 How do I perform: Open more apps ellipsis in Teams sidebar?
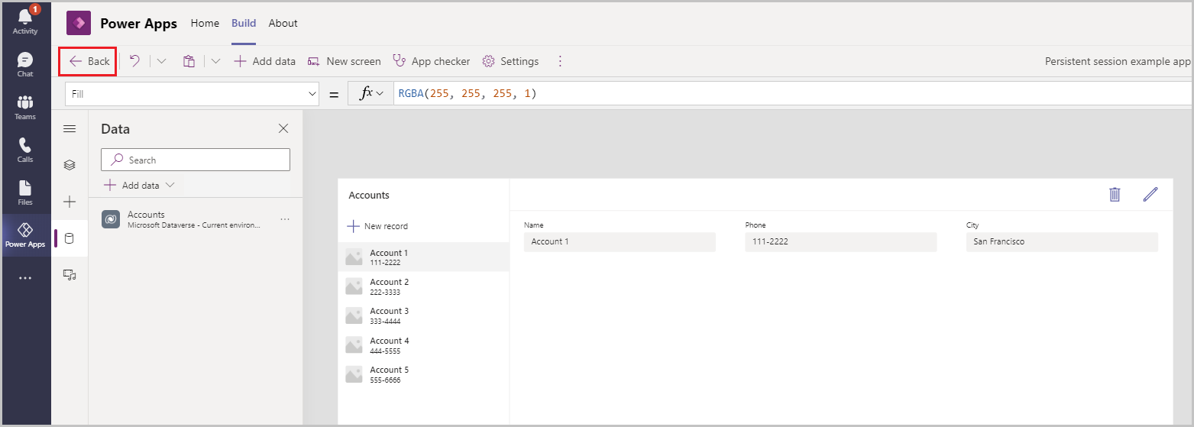click(x=25, y=278)
